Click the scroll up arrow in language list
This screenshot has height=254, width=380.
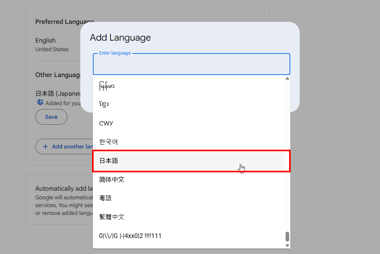pyautogui.click(x=287, y=78)
